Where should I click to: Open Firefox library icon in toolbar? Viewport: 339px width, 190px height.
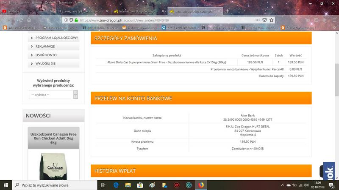[x=308, y=20]
